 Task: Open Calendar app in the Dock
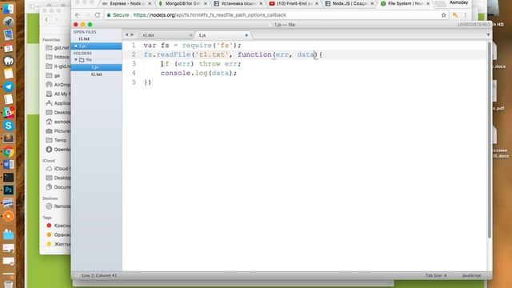click(8, 48)
